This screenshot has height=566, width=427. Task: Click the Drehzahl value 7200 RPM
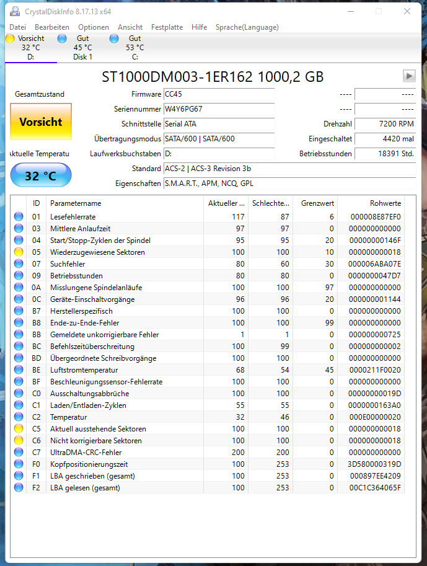pyautogui.click(x=385, y=124)
